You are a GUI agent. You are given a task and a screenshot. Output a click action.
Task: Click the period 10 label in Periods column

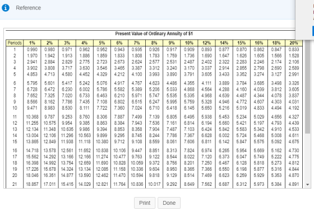pos(15,108)
